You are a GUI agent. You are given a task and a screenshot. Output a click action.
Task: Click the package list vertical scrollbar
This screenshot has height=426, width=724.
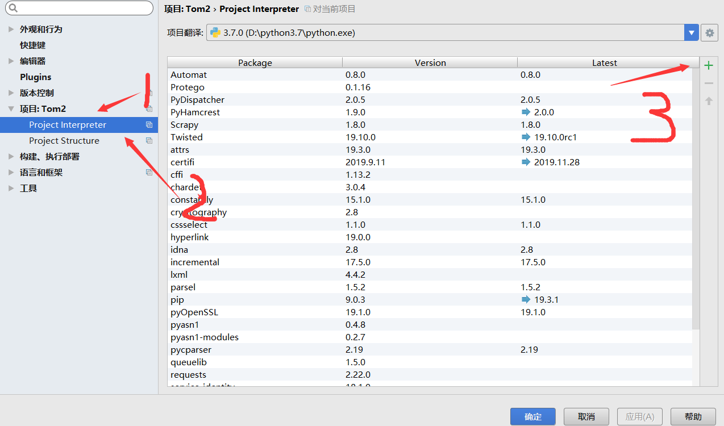[x=696, y=199]
